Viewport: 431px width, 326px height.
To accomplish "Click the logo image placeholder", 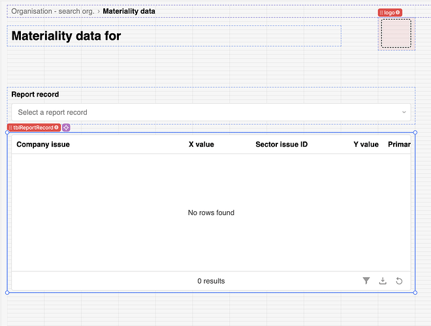I will pos(396,33).
